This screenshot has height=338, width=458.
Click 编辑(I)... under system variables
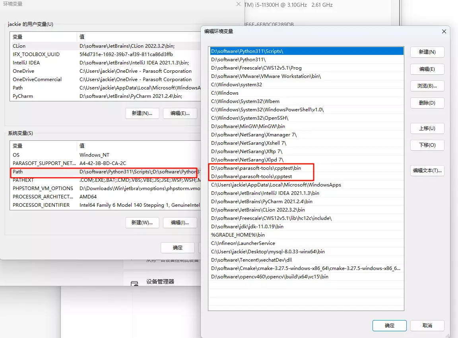pyautogui.click(x=180, y=222)
